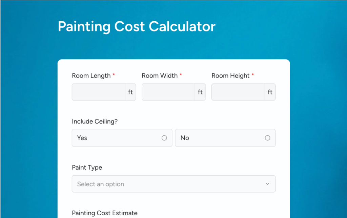Screen dimensions: 347x218
Task: Expand the Select an option menu
Action: (173, 184)
